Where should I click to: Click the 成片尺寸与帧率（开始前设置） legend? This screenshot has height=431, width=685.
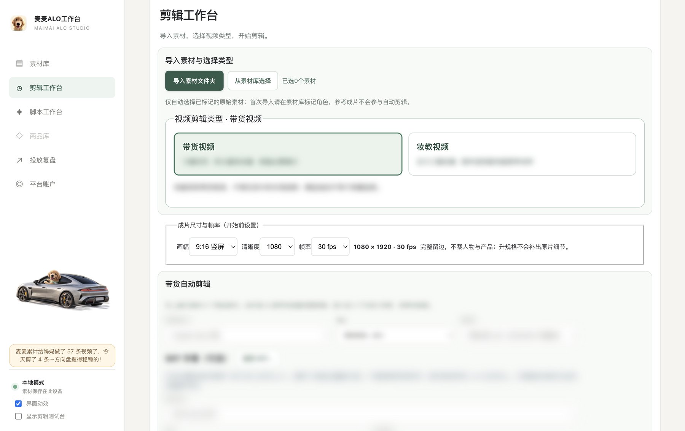click(x=220, y=225)
